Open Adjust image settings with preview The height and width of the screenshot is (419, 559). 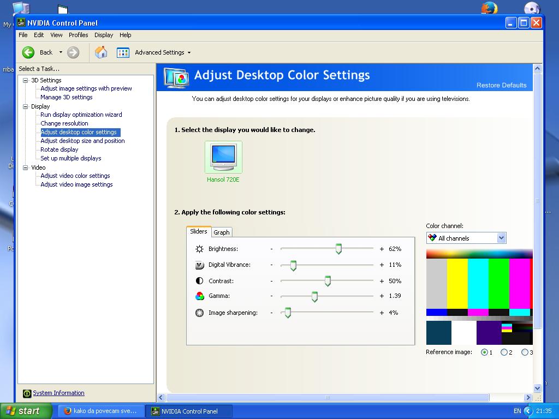click(x=86, y=88)
